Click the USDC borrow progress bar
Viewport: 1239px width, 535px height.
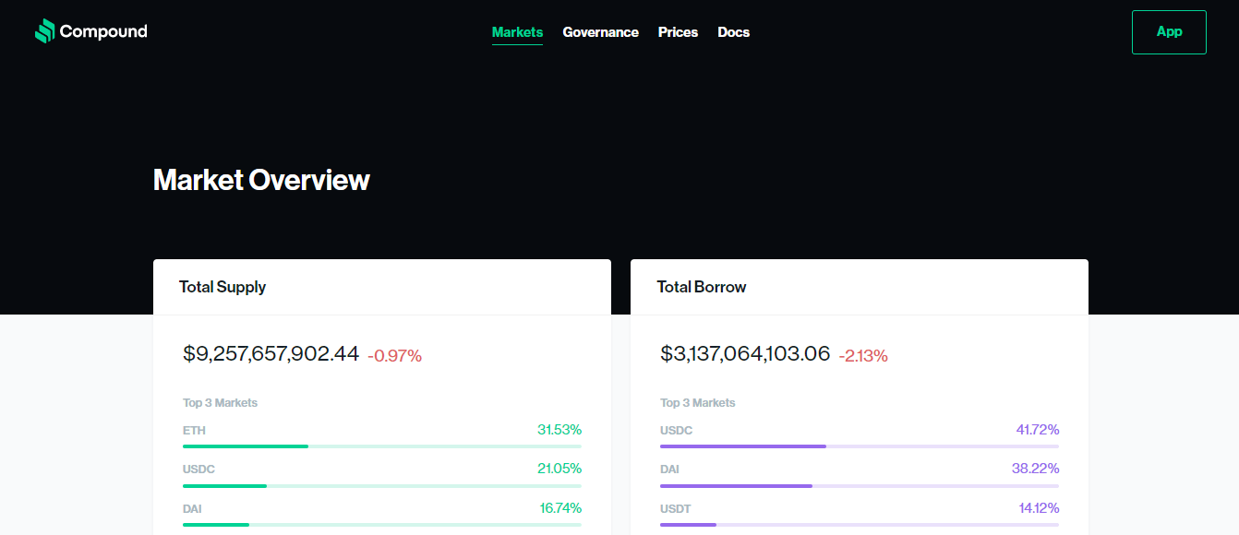pos(860,446)
